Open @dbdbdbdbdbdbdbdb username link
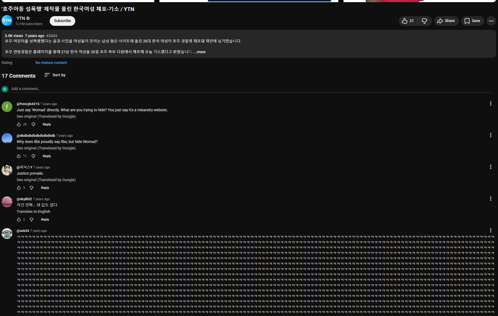The width and height of the screenshot is (498, 316). (36, 136)
